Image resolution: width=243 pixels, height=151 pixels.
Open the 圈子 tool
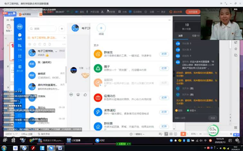coord(164,68)
